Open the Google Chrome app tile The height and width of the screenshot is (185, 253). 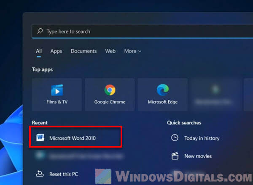[110, 95]
